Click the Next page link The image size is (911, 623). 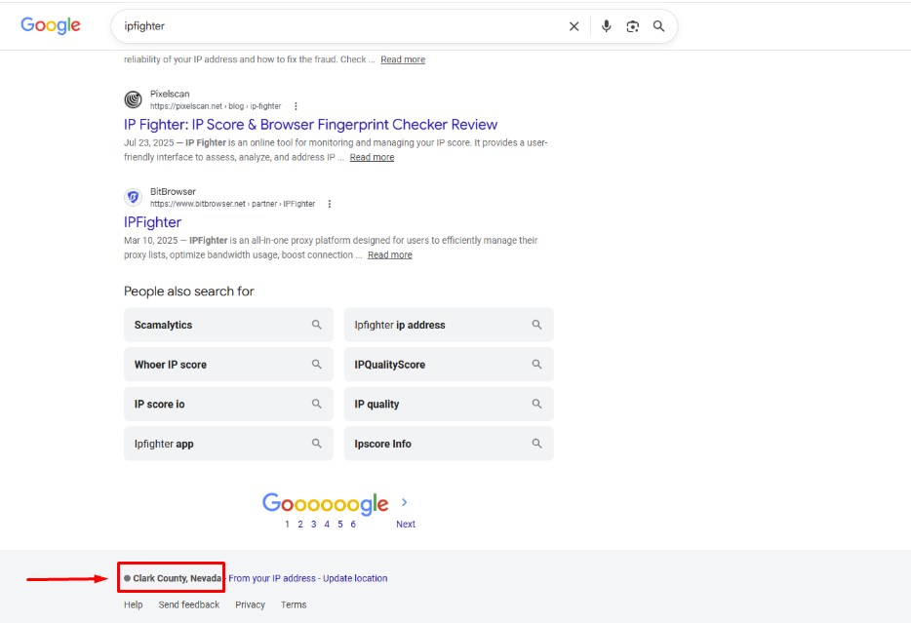tap(406, 524)
